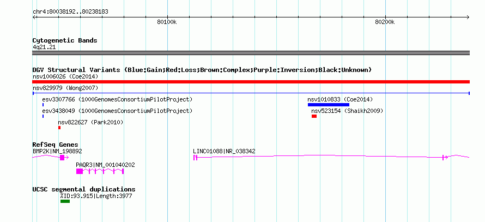Click the 80100k ruler tick label
The width and height of the screenshot is (485, 222).
(167, 22)
